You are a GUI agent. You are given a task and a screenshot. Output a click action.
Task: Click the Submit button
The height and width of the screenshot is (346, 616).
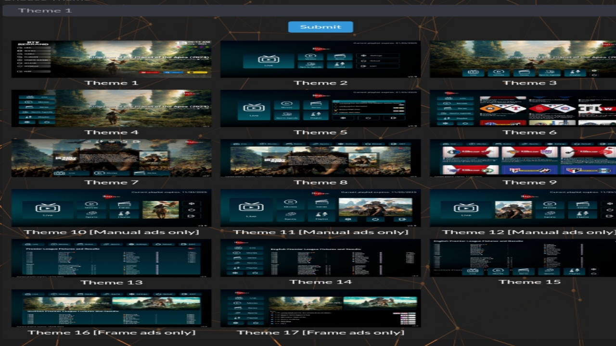point(321,27)
